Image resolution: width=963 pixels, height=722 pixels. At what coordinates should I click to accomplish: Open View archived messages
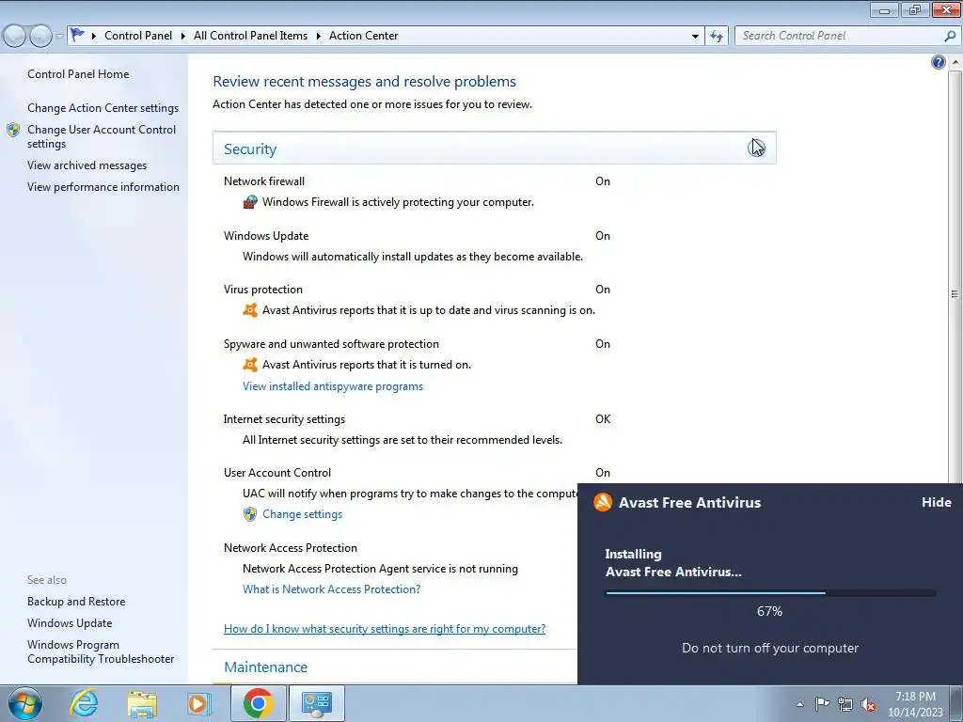tap(87, 165)
